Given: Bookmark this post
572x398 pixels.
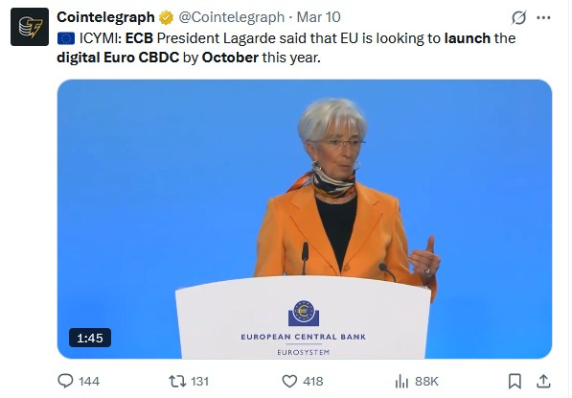Looking at the screenshot, I should tap(515, 381).
